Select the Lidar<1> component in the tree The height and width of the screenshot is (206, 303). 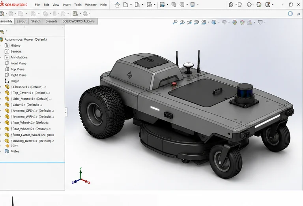[x=24, y=105]
